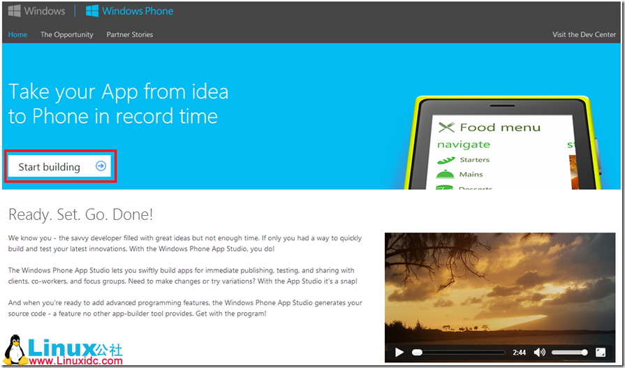Image resolution: width=625 pixels, height=368 pixels.
Task: Click the video seek progress bar
Action: [458, 353]
